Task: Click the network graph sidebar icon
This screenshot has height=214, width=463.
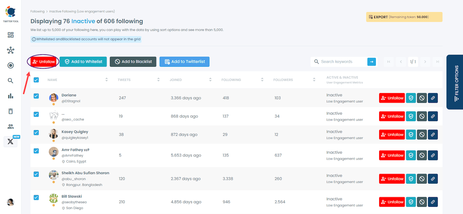Action: tap(10, 50)
